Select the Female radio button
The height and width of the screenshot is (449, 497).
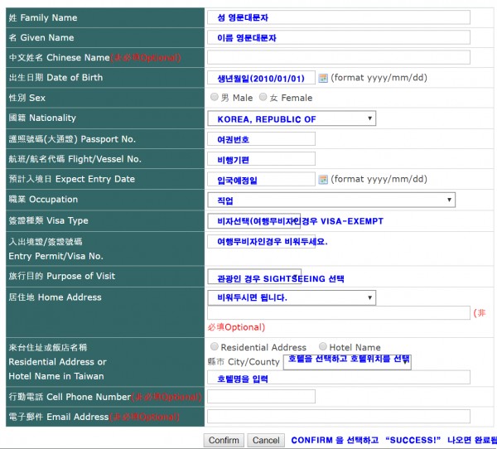pos(263,97)
